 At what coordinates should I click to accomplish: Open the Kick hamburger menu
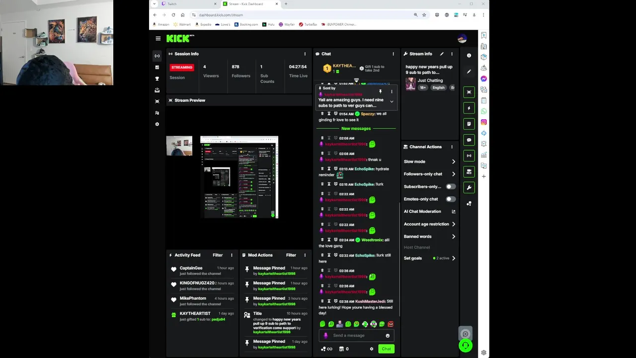coord(158,38)
